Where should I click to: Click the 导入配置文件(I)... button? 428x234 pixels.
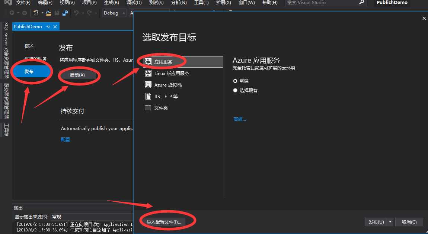pyautogui.click(x=164, y=222)
